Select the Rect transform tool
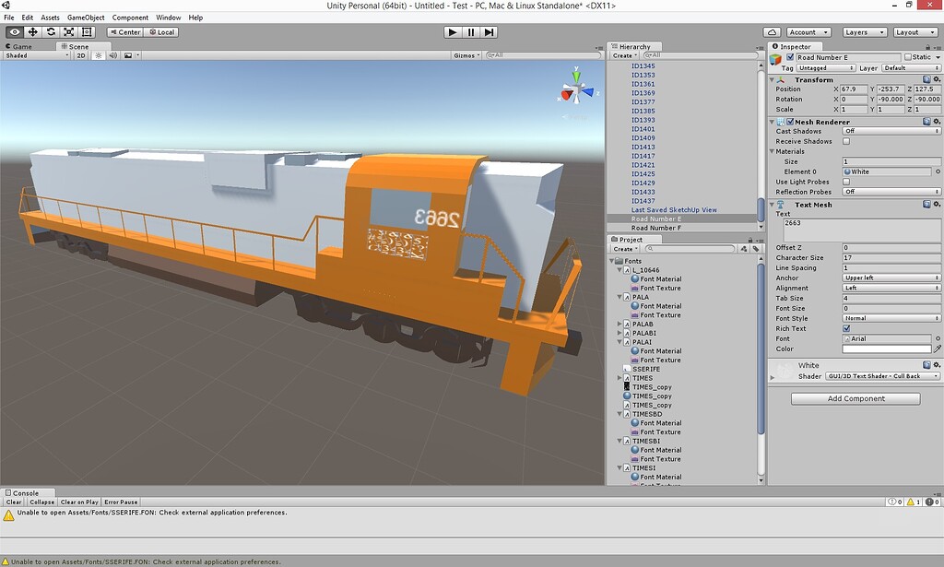Screen dimensions: 944x567 click(88, 31)
